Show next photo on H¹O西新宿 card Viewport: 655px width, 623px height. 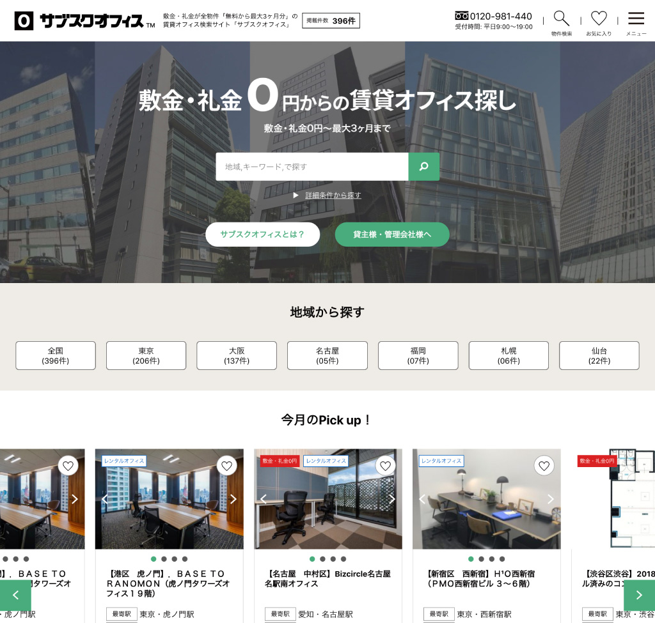(x=551, y=499)
